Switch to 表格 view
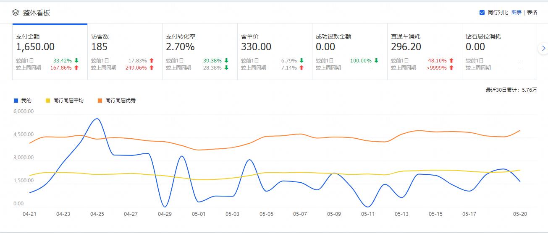 click(x=532, y=13)
